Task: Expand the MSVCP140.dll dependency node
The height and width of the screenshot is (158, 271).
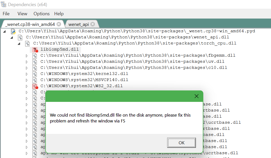Action: tap(27, 80)
